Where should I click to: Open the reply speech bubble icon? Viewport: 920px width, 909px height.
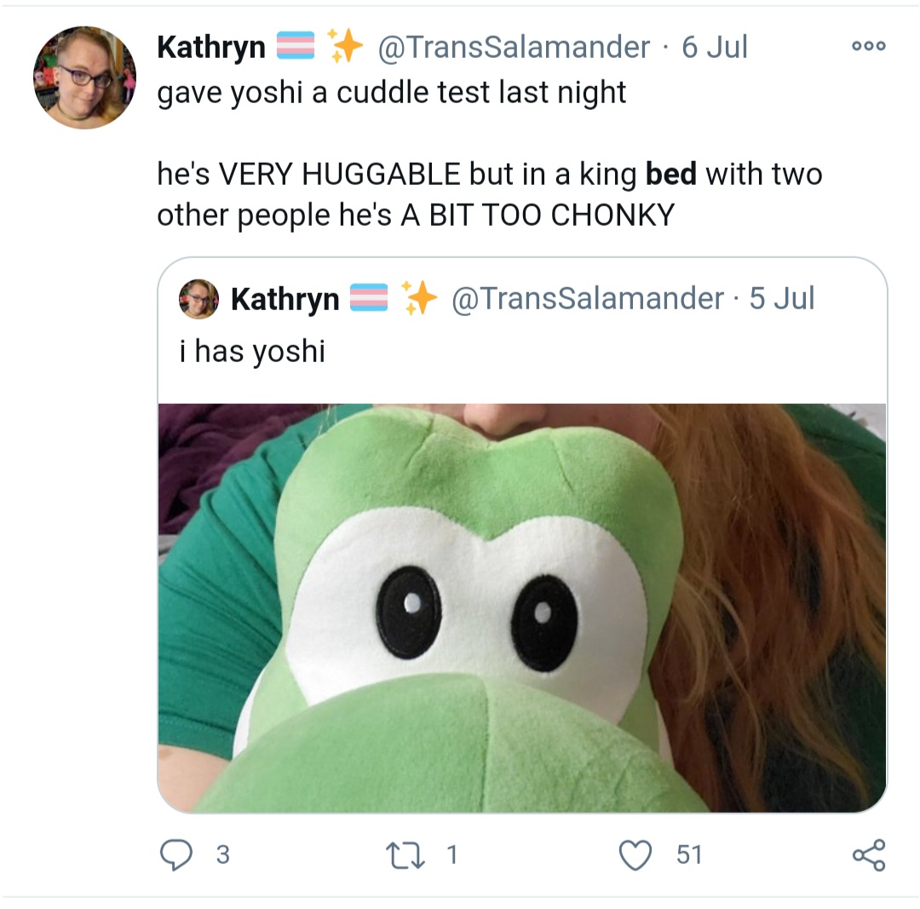click(176, 855)
